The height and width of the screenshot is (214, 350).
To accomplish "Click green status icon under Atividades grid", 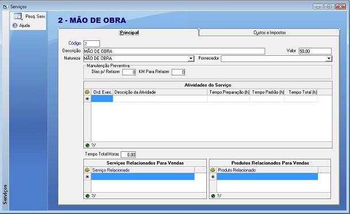I will pyautogui.click(x=87, y=146).
